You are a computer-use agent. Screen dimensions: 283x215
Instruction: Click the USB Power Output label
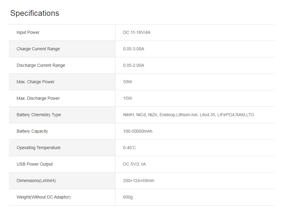point(35,164)
